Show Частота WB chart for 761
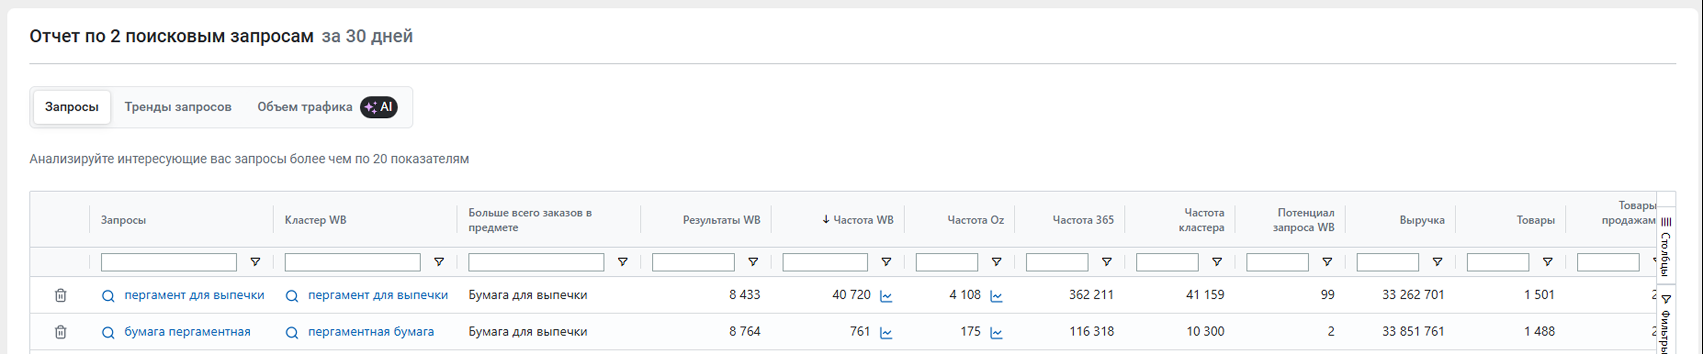 point(886,333)
